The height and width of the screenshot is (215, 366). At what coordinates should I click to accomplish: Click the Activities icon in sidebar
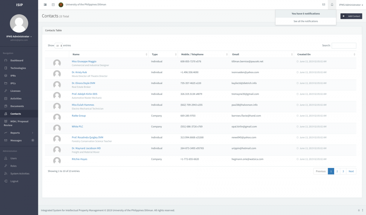point(6,99)
